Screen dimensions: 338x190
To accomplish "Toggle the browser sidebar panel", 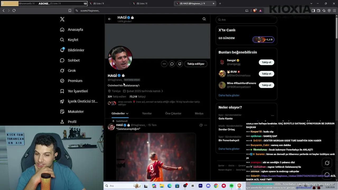I will [313, 11].
